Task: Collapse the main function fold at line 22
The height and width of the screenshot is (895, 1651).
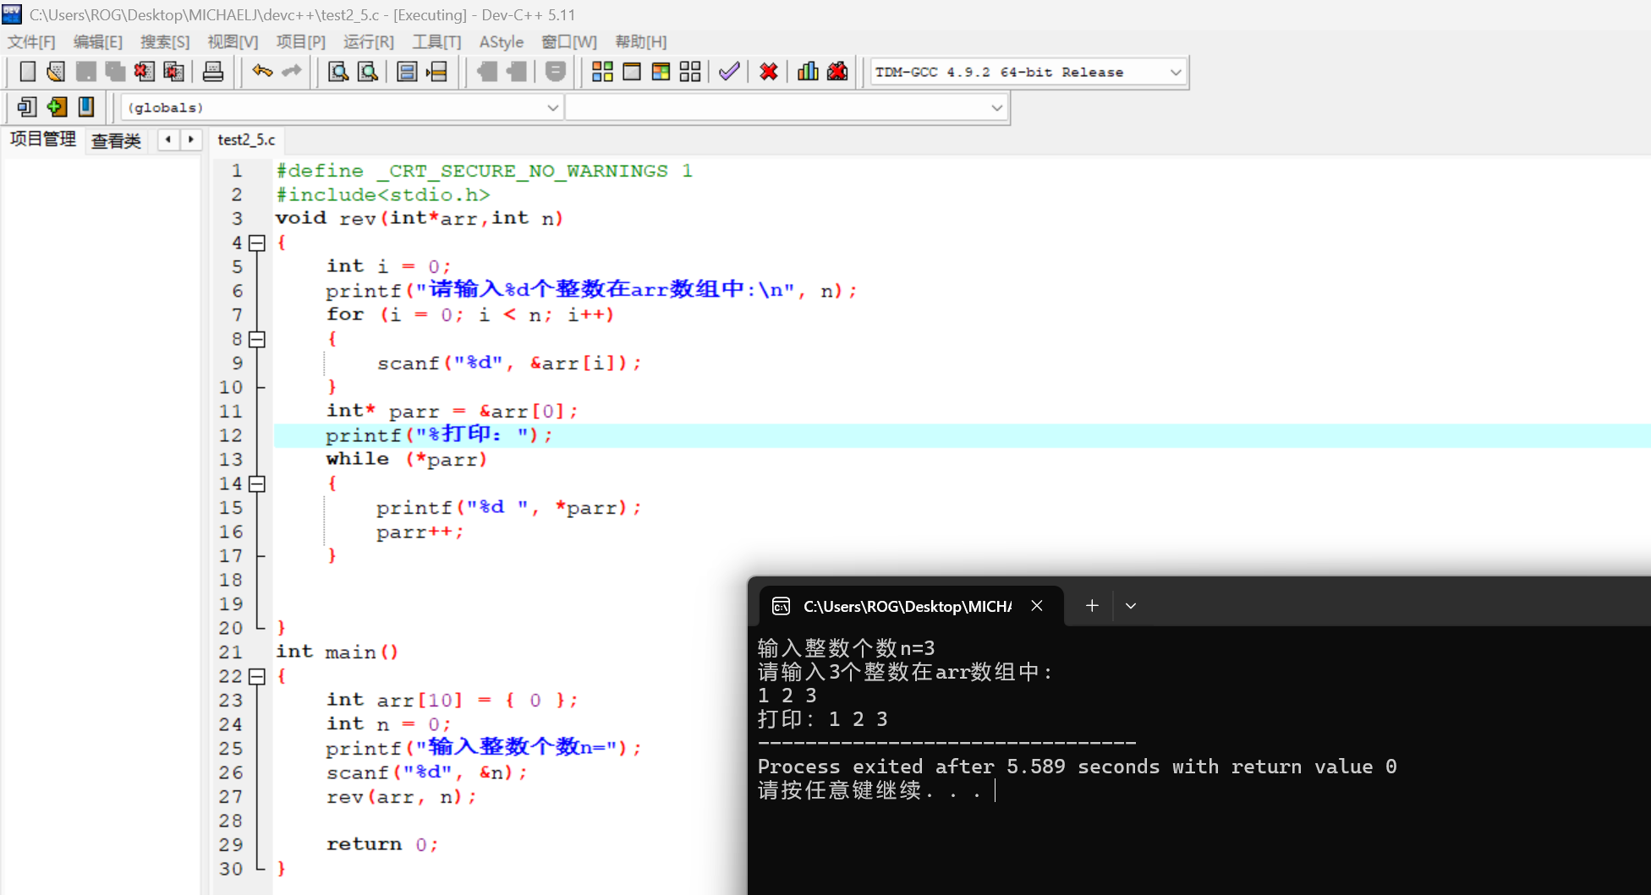Action: [257, 677]
